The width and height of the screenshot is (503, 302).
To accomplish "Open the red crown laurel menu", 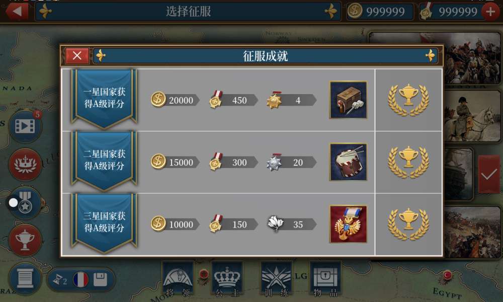I will 25,164.
